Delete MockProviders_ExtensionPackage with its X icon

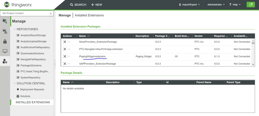pos(65,42)
